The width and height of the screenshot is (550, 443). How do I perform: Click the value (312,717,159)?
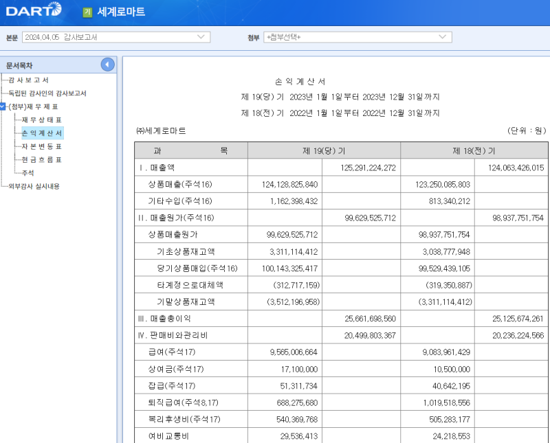coord(296,285)
